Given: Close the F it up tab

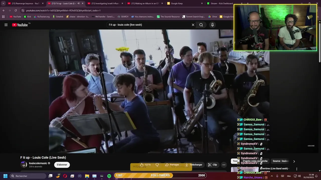Looking at the screenshot, I should pos(83,3).
